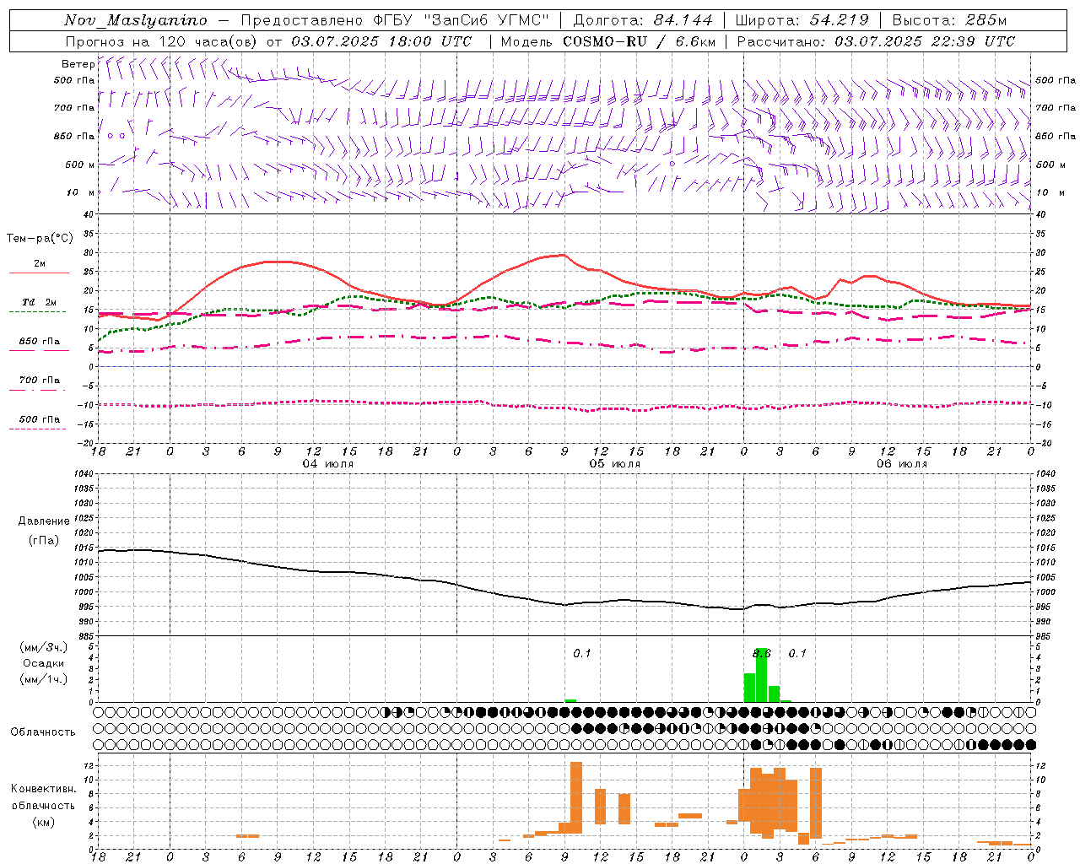This screenshot has width=1080, height=864.
Task: Click the Долгота: 84.144 value
Action: click(643, 20)
